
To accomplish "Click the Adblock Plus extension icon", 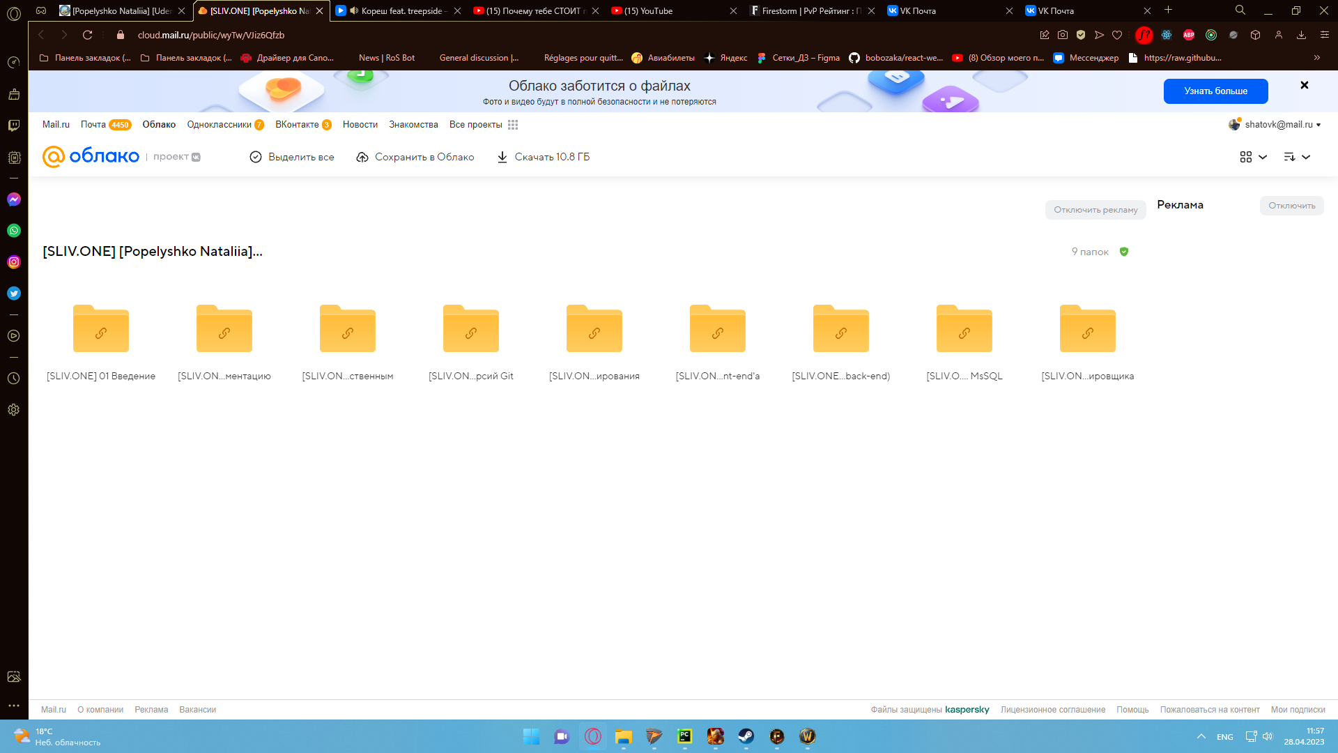I will pos(1189,35).
